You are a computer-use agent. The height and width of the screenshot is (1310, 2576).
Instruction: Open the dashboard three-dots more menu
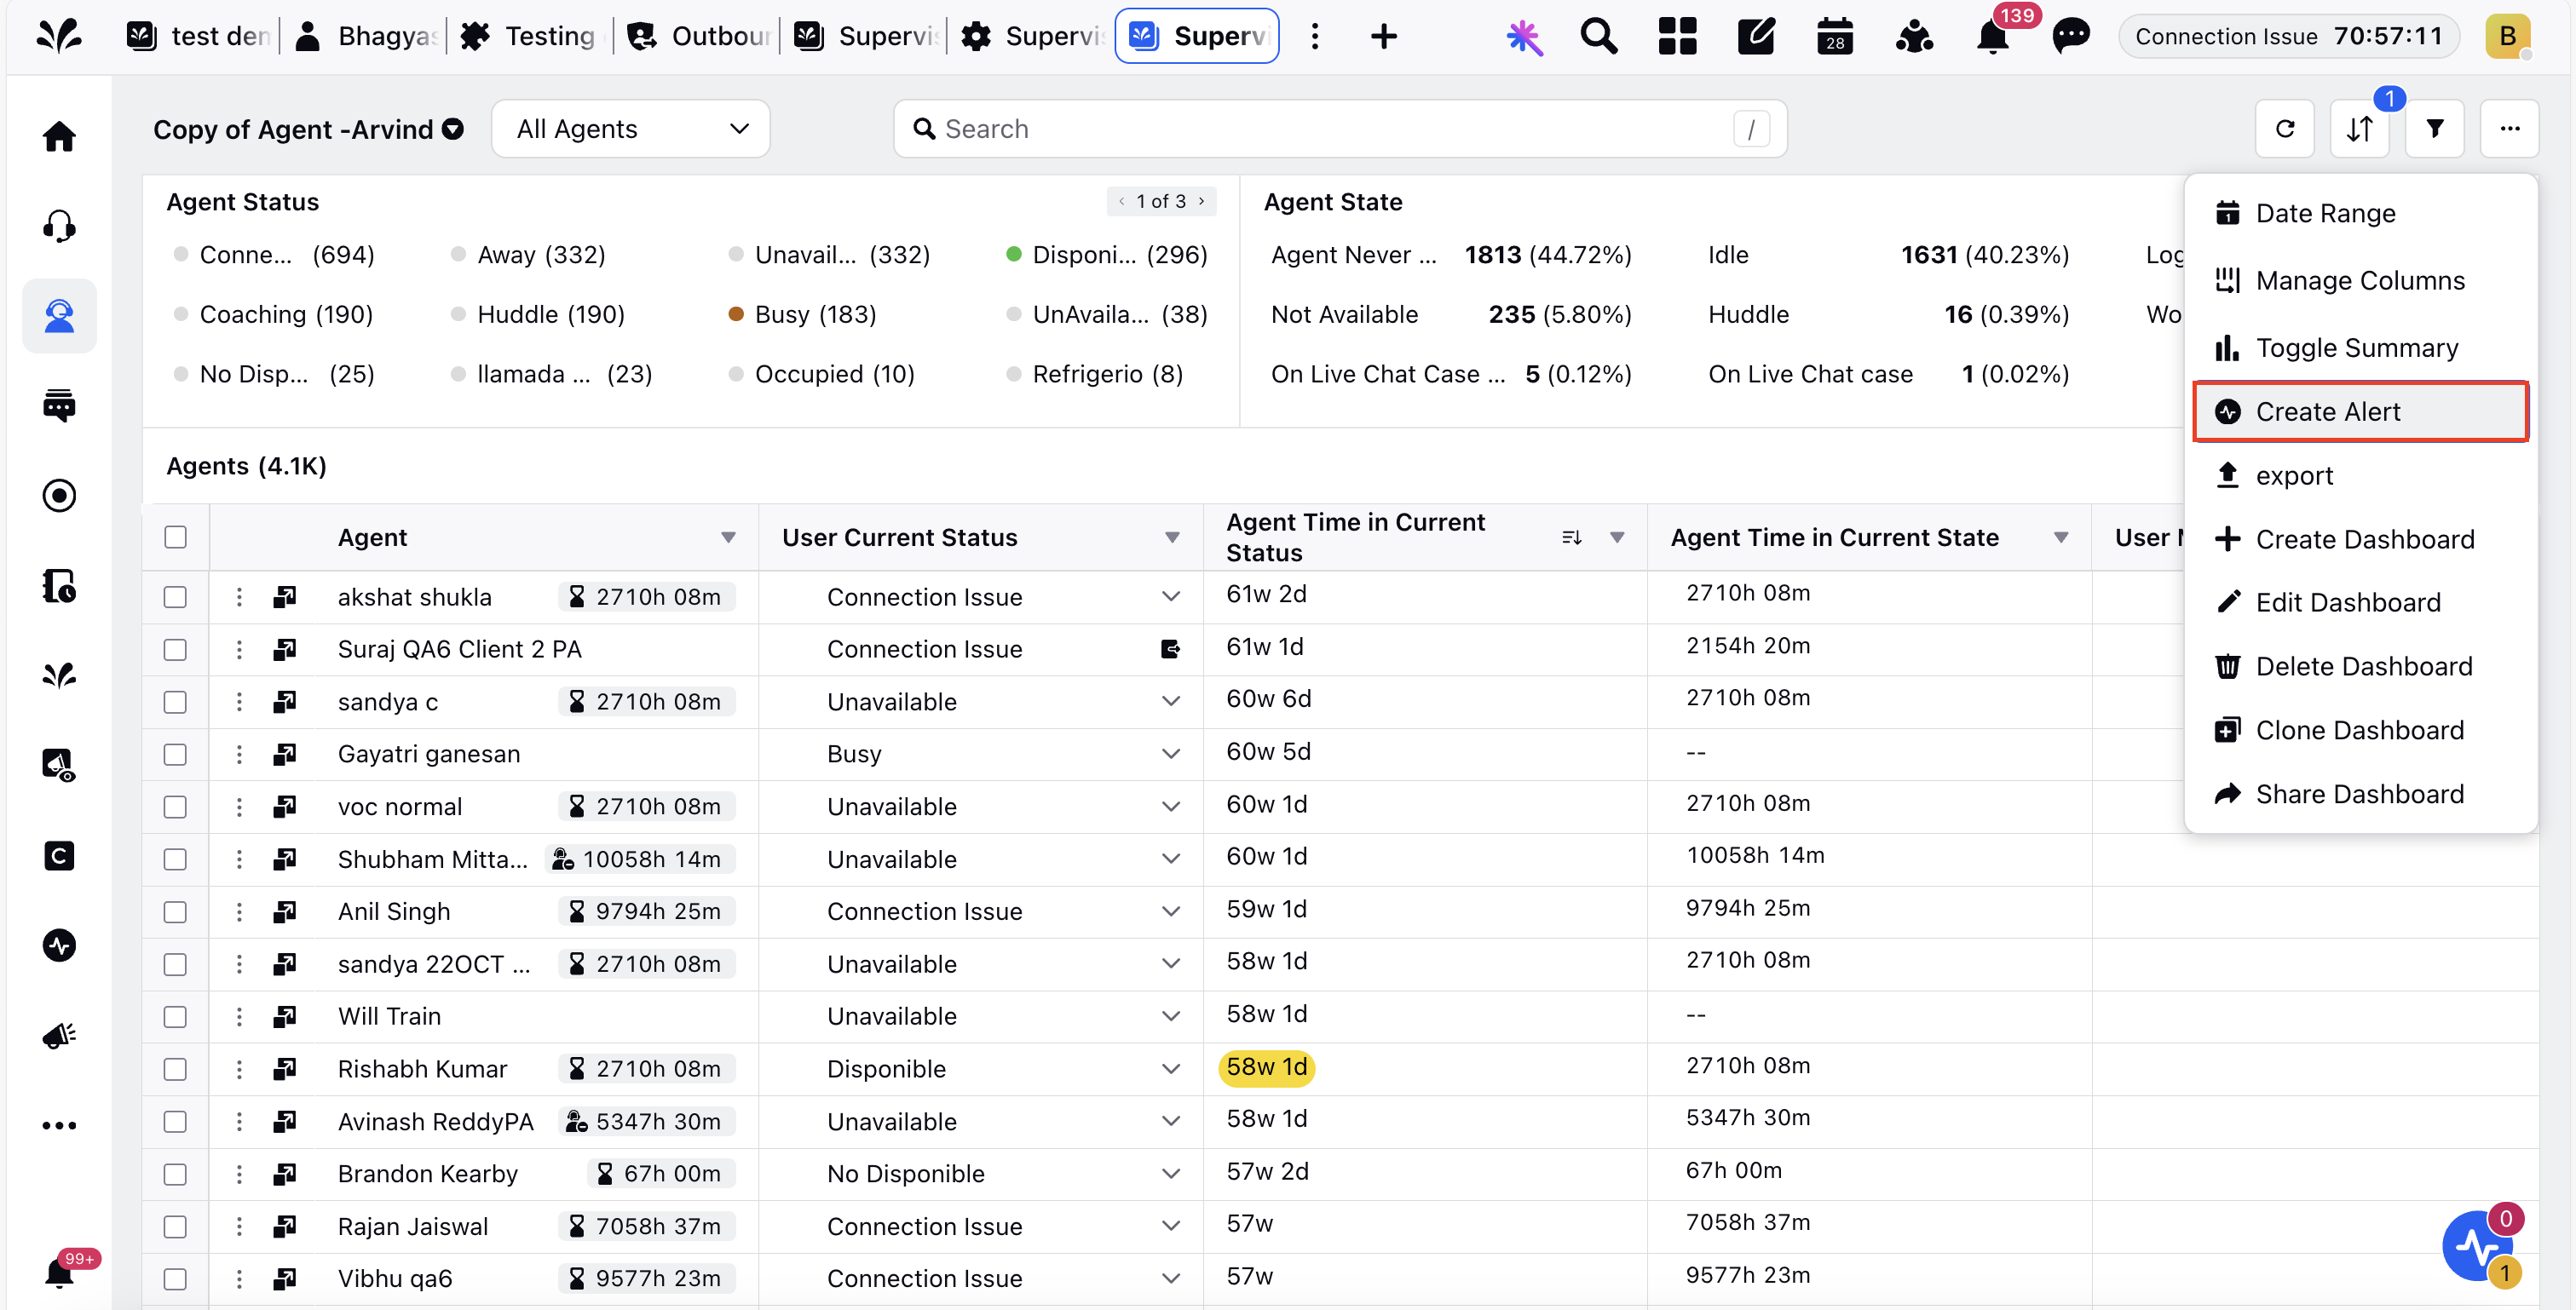pos(2510,129)
